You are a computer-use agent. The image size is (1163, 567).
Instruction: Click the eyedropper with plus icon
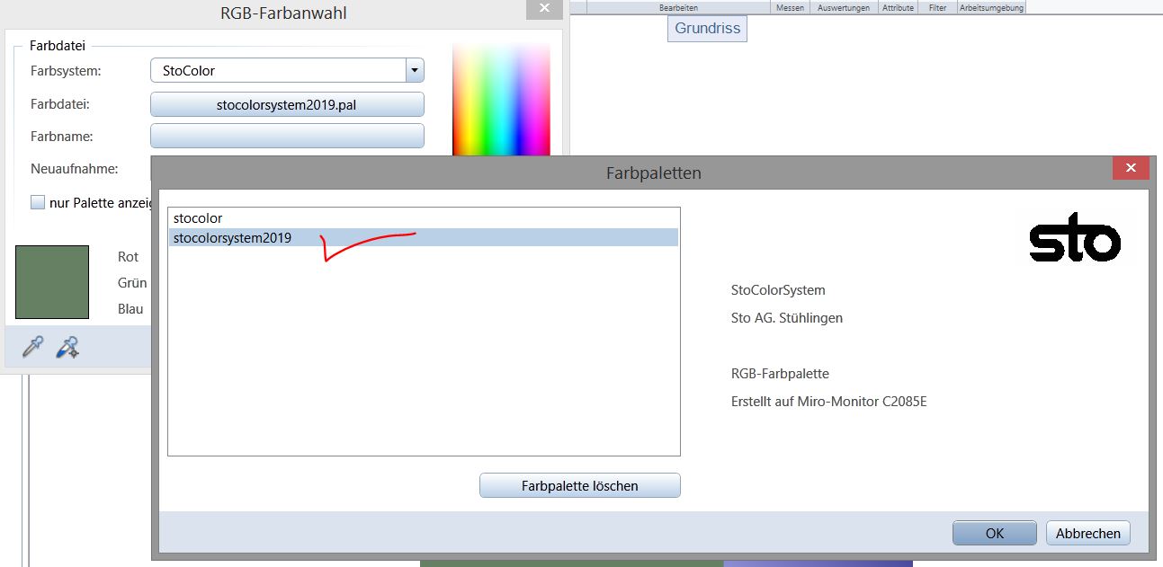point(67,347)
